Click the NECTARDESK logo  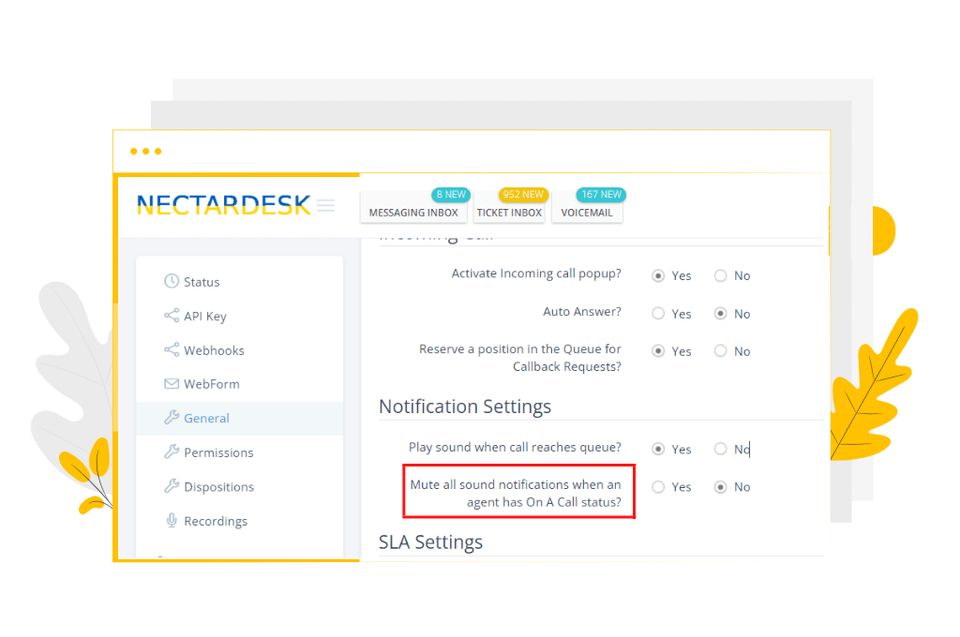pyautogui.click(x=223, y=205)
